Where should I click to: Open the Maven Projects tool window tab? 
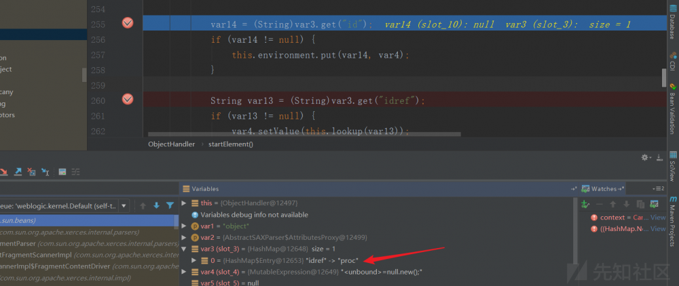coord(673,220)
